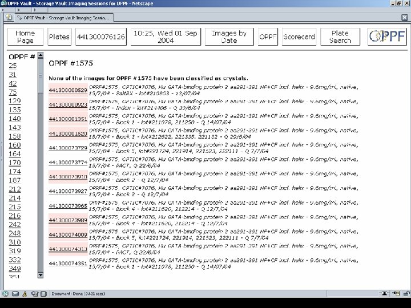Click the eye-and-page icon beside padlock
This screenshot has width=411, height=308.
click(x=396, y=293)
